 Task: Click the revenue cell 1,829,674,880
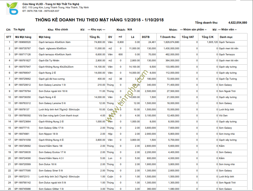coord(171,42)
